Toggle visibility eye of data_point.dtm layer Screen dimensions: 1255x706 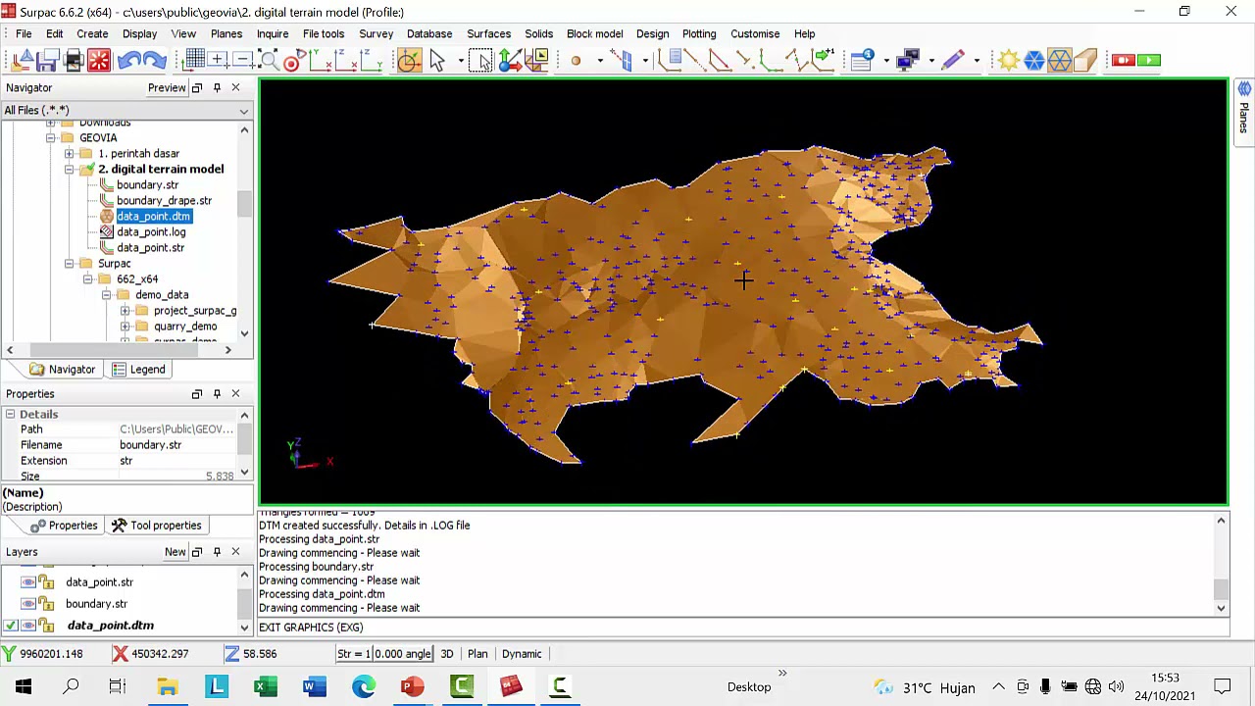pos(28,625)
